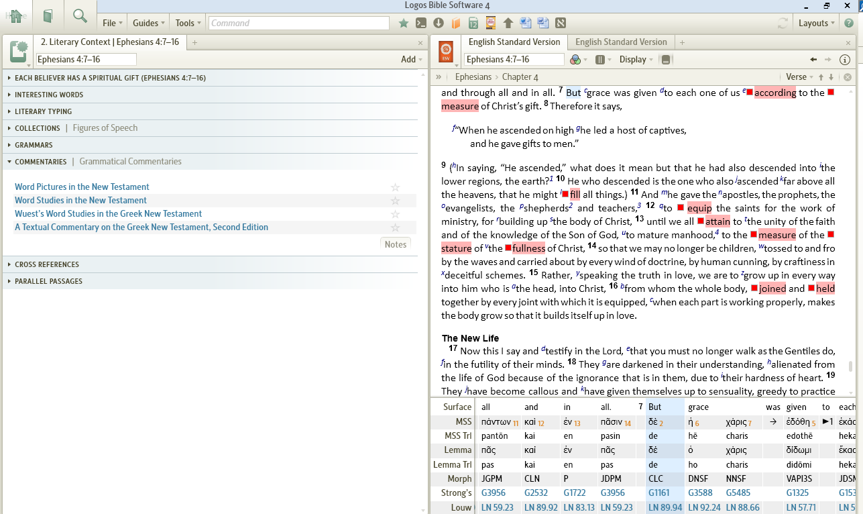Viewport: 863px width, 514px height.
Task: Expand the locator bar double chevron
Action: pyautogui.click(x=439, y=77)
